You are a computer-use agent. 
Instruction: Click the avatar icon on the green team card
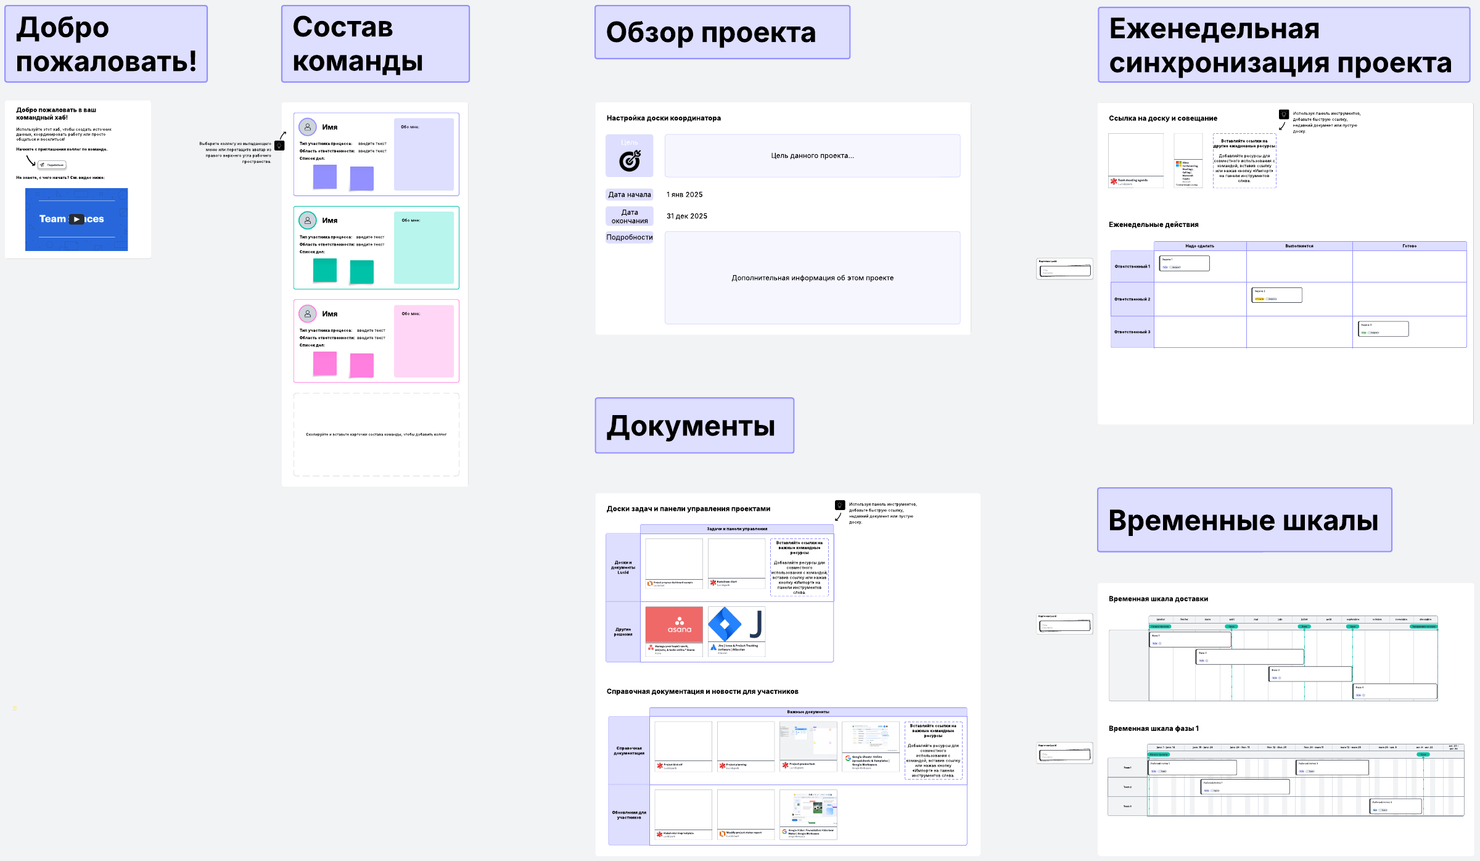[307, 220]
